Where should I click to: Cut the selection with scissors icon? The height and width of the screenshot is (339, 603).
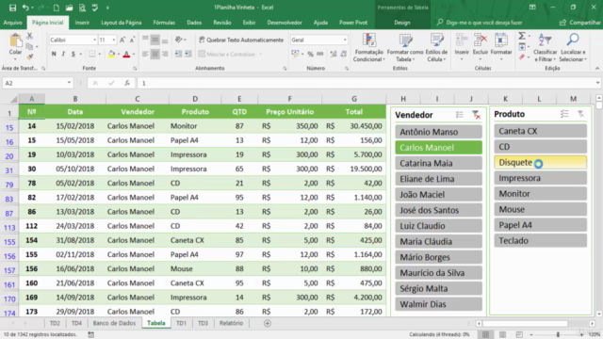tap(29, 36)
